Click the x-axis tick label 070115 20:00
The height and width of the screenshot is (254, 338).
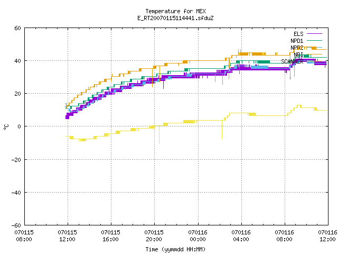click(154, 236)
